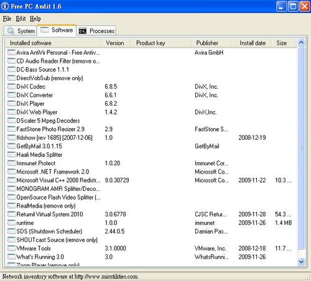Screen dimensions: 311x281
Task: Click the icon beside DivX Player
Action: (11, 103)
